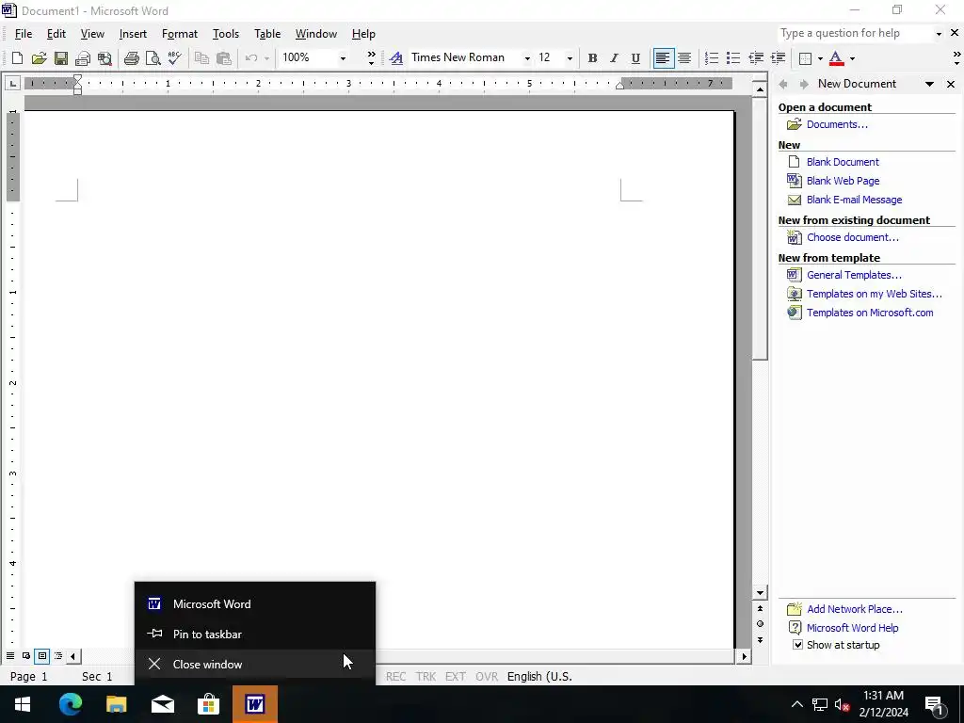Close the New Document task pane
Image resolution: width=964 pixels, height=723 pixels.
pos(951,84)
